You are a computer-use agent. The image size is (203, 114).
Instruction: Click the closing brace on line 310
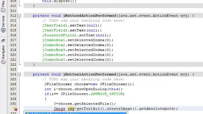pyautogui.click(x=34, y=6)
